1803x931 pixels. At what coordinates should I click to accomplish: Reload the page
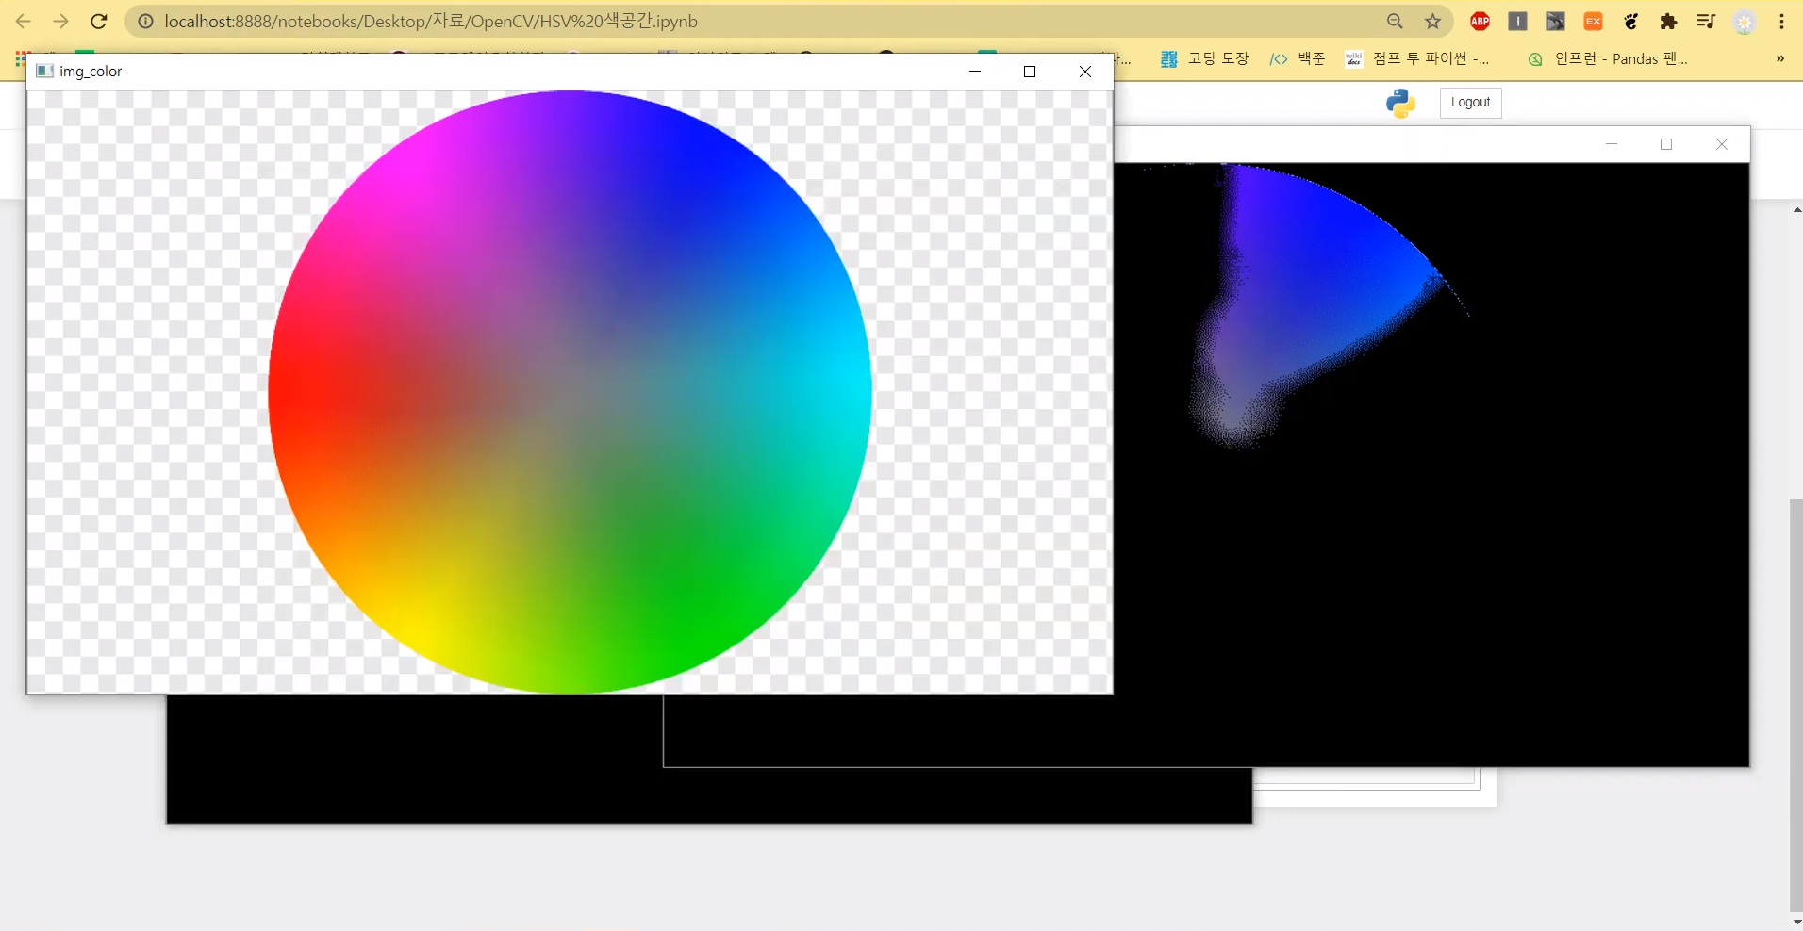(98, 22)
